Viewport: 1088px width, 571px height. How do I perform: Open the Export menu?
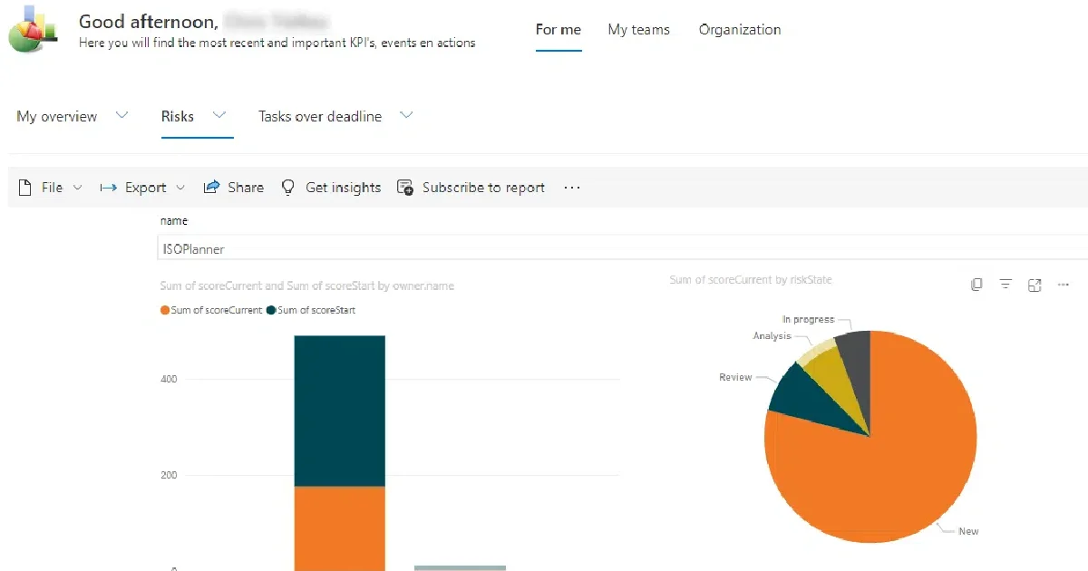(x=145, y=188)
